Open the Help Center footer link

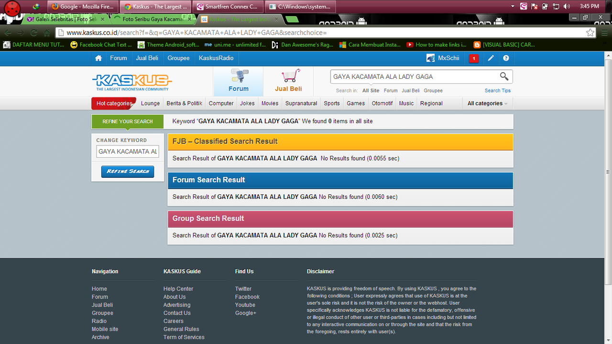[178, 289]
